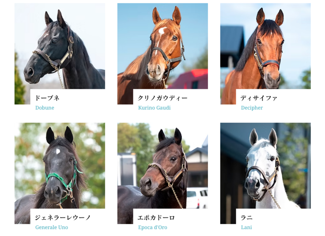325x236 pixels.
Task: Click the Generale Uno English name link
Action: coord(52,227)
